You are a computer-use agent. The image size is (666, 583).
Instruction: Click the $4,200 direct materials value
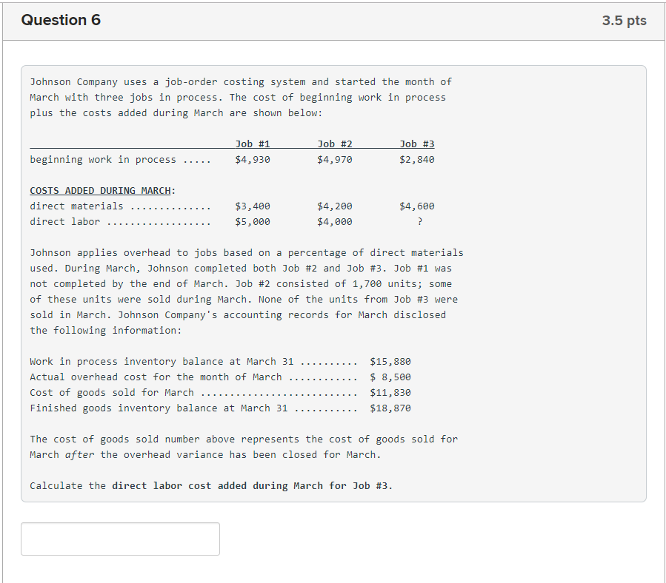[x=333, y=206]
